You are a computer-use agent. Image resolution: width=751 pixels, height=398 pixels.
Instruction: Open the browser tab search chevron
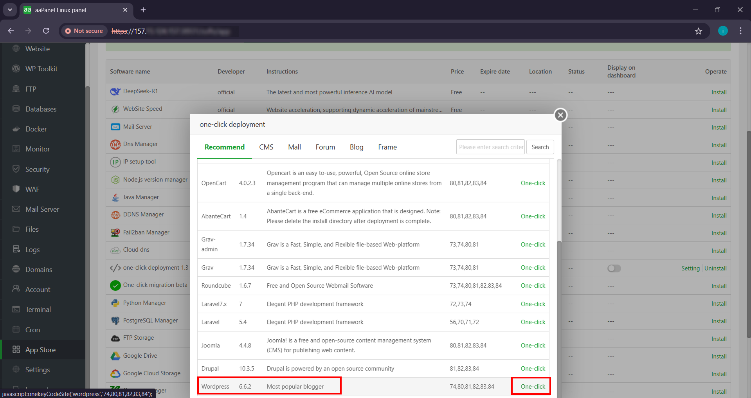10,10
